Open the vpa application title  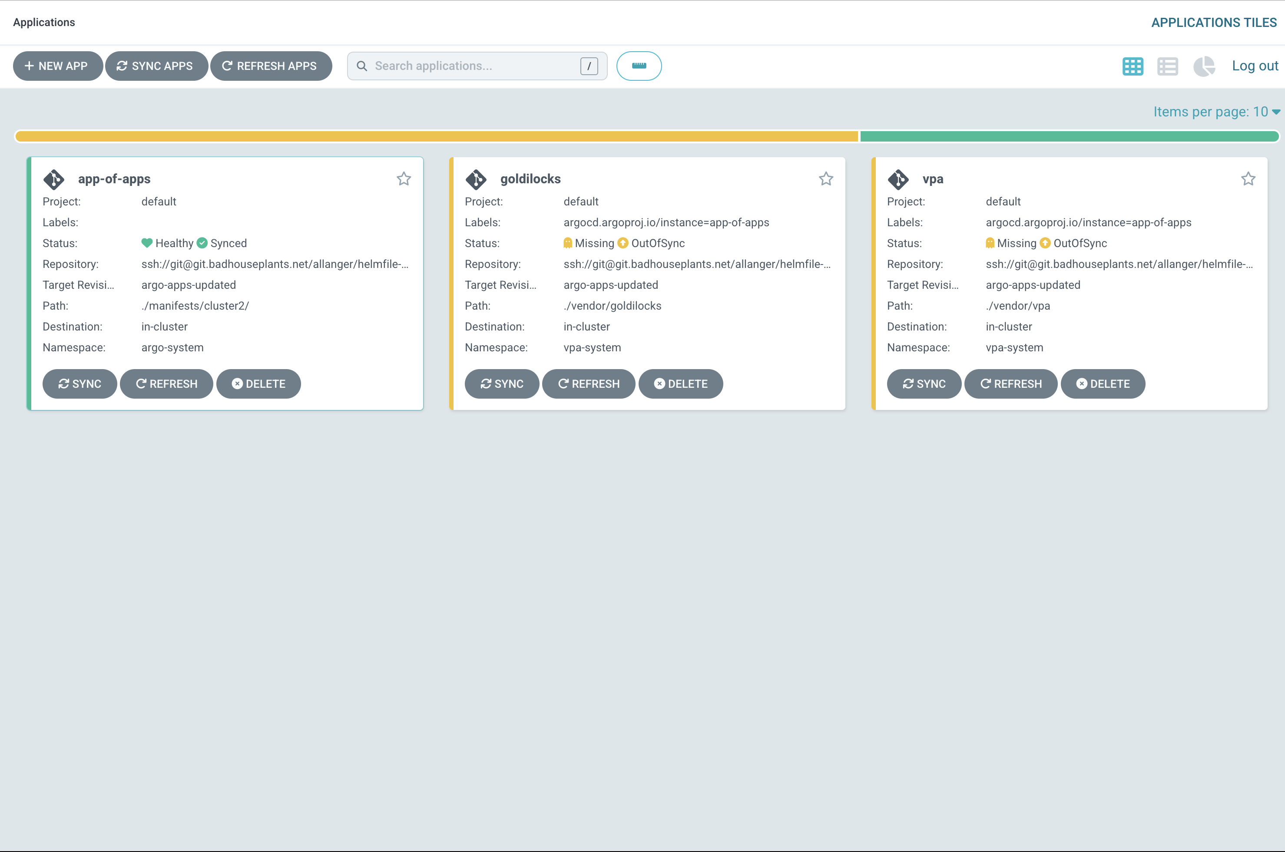933,179
